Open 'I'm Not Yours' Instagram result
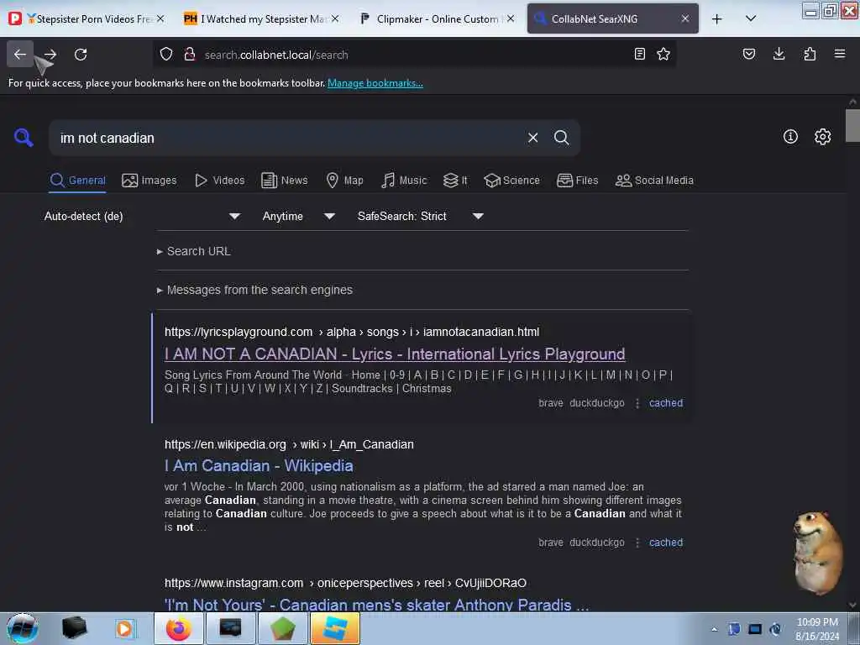This screenshot has width=860, height=645. pos(377,605)
